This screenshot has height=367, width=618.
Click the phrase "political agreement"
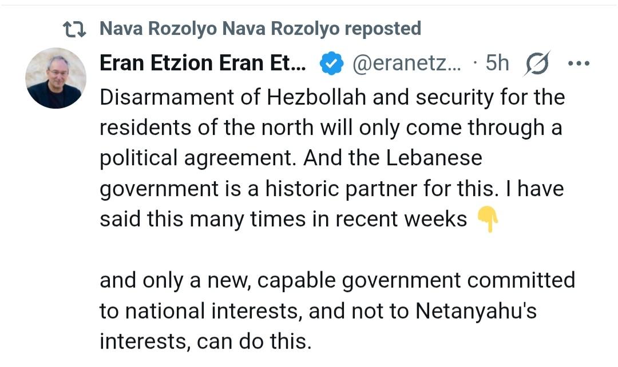click(x=198, y=158)
